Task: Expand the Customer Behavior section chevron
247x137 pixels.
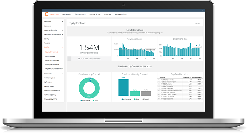Action: tap(62, 30)
